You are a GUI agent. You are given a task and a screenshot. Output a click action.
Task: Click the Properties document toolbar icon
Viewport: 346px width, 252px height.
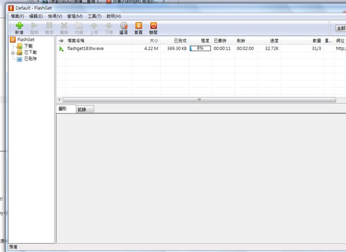[x=79, y=26]
